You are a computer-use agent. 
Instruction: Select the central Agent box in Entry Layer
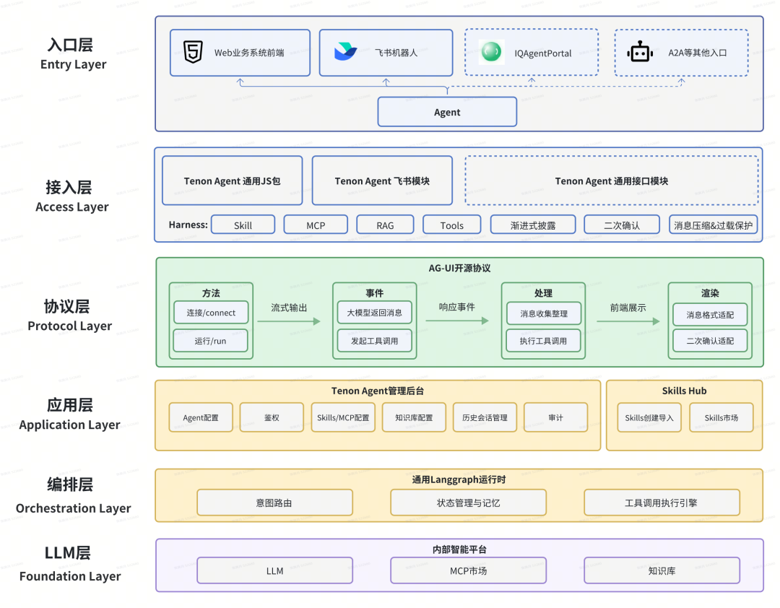[447, 112]
